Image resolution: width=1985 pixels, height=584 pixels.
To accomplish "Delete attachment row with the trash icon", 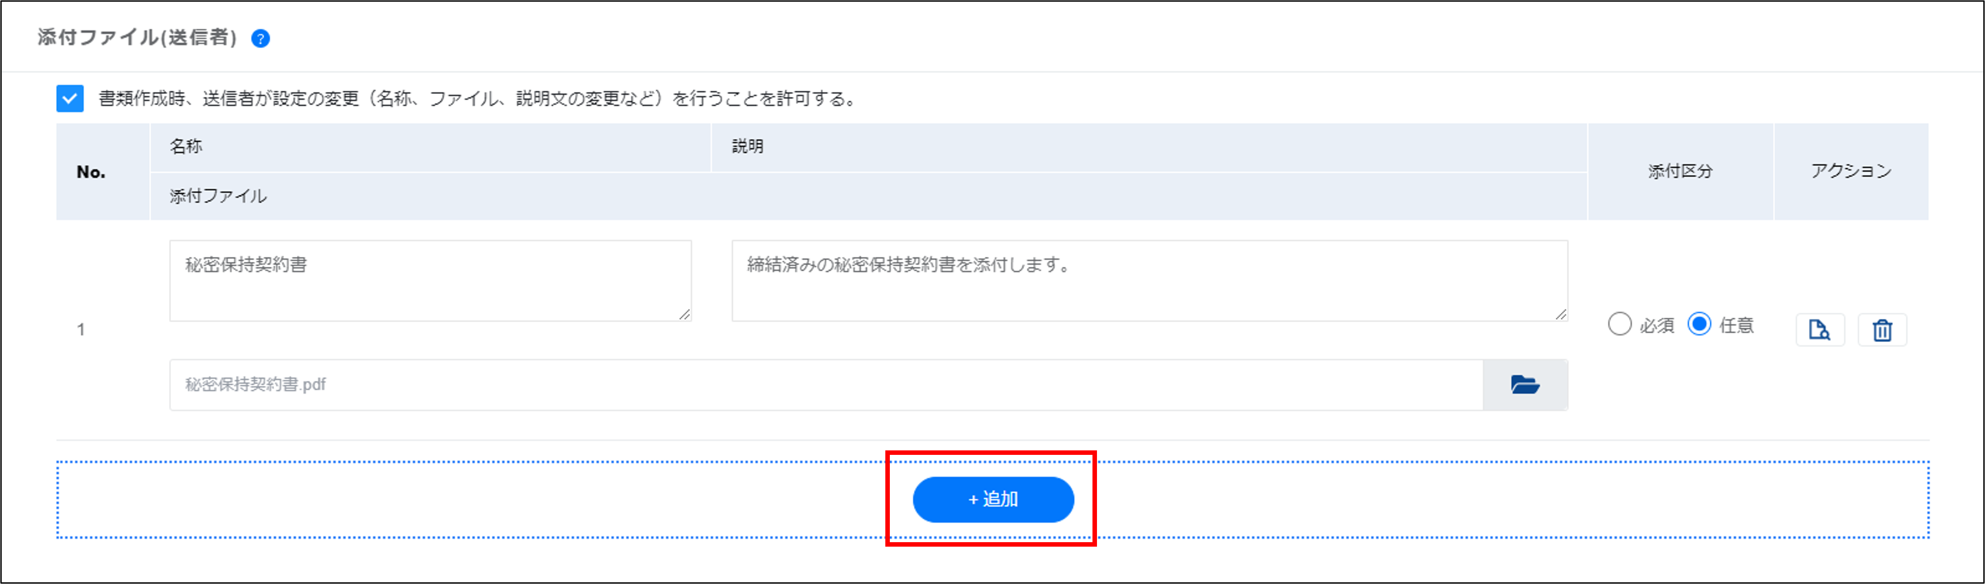I will point(1882,330).
